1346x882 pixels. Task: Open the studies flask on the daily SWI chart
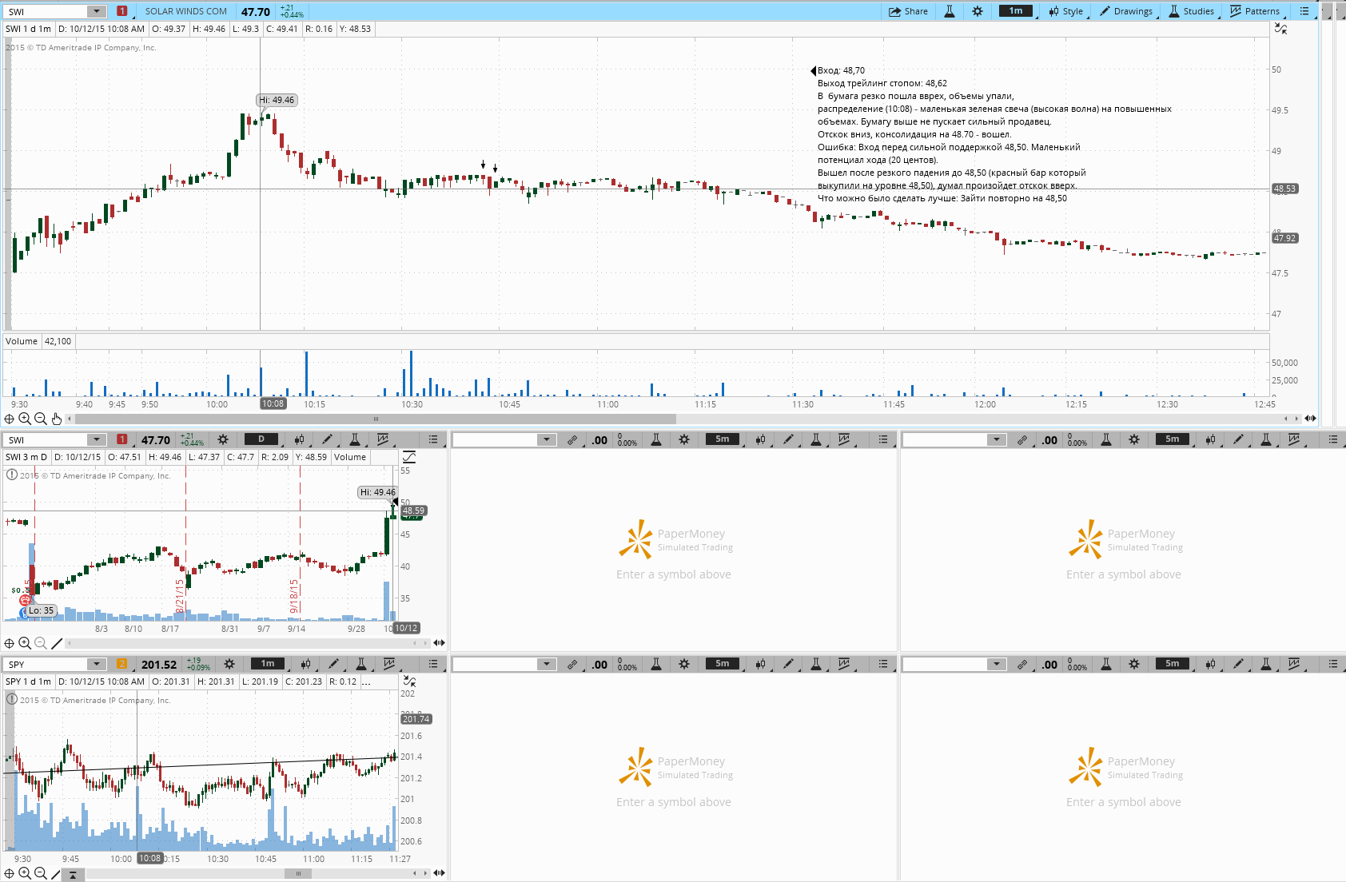pos(355,439)
